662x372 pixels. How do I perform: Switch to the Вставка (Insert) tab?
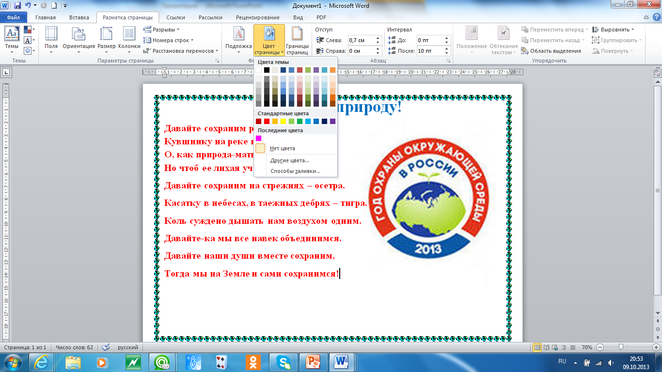click(x=79, y=17)
